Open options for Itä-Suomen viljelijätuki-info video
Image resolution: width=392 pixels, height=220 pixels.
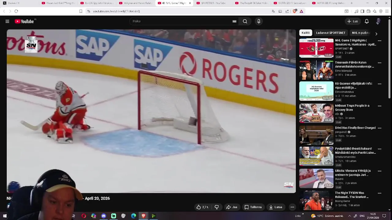[x=379, y=84]
